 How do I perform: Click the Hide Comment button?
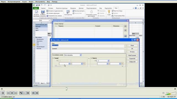click(x=132, y=55)
